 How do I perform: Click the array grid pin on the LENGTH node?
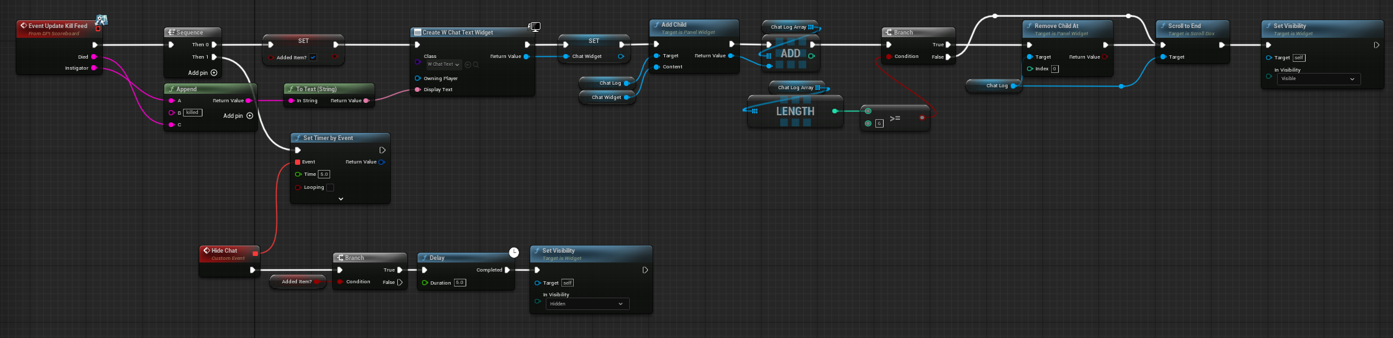[x=755, y=111]
